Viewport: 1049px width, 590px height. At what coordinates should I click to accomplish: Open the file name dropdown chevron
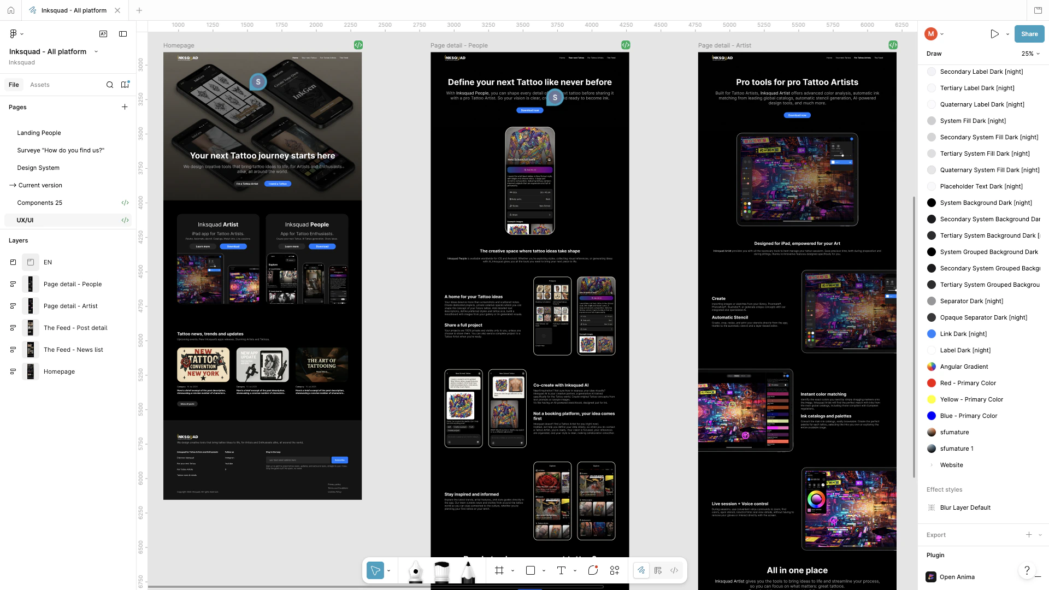pyautogui.click(x=96, y=51)
